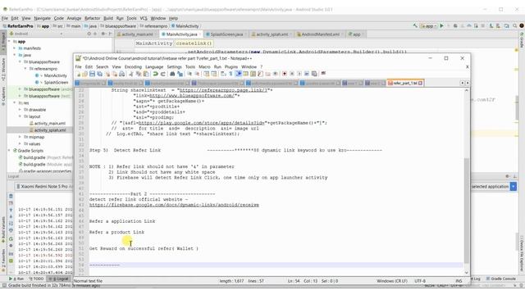Click the createLink() breadcrumb in Android Studio
The width and height of the screenshot is (525, 295).
point(194,43)
